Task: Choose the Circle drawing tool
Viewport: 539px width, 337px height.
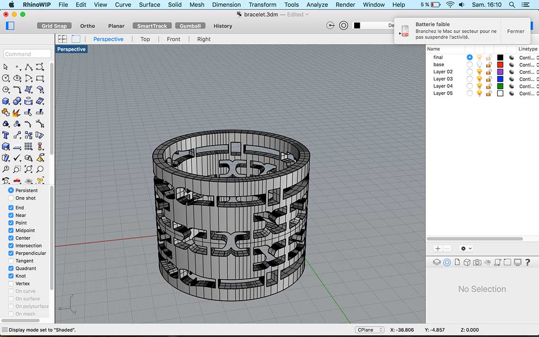Action: tap(6, 78)
